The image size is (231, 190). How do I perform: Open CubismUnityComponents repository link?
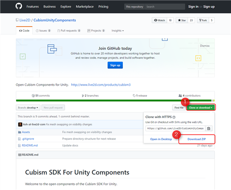coord(55,20)
